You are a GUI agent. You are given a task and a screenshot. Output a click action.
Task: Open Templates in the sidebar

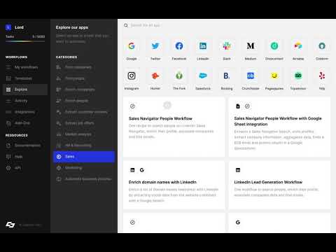click(25, 78)
